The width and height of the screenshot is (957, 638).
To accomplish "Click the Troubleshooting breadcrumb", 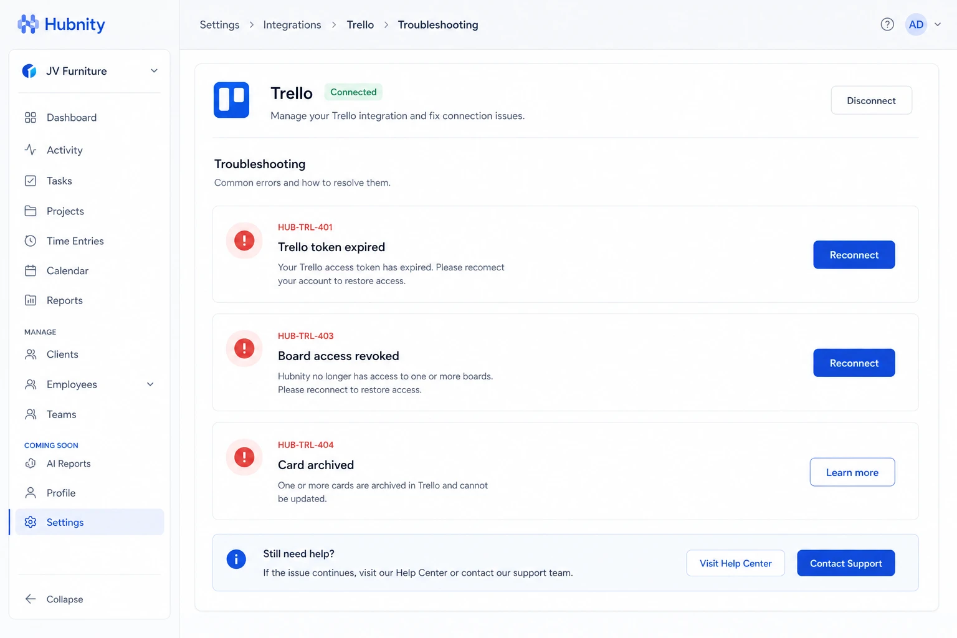I will click(x=438, y=25).
